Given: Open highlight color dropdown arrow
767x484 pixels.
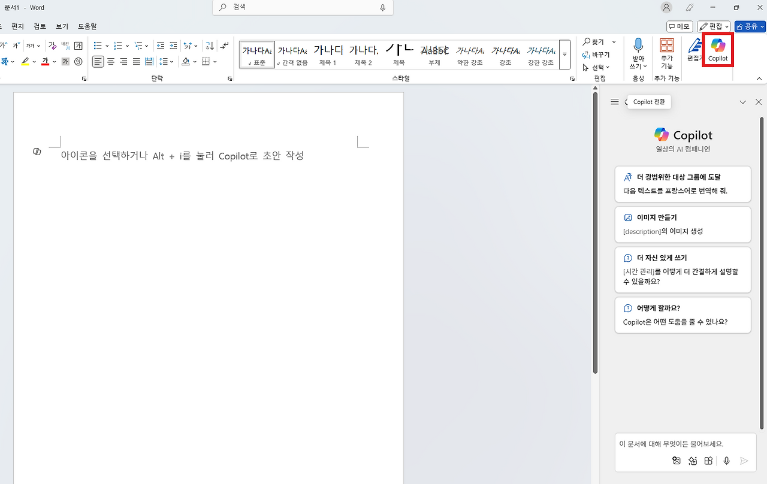Looking at the screenshot, I should (x=34, y=62).
